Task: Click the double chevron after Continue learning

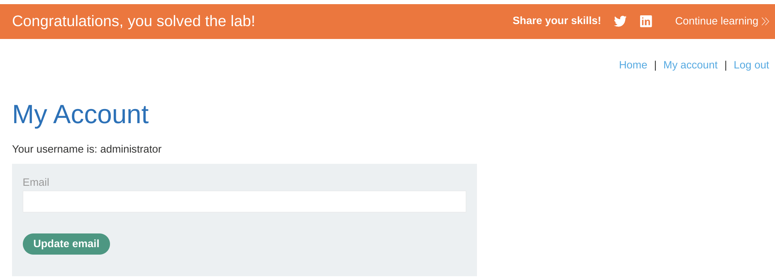Action: (765, 21)
